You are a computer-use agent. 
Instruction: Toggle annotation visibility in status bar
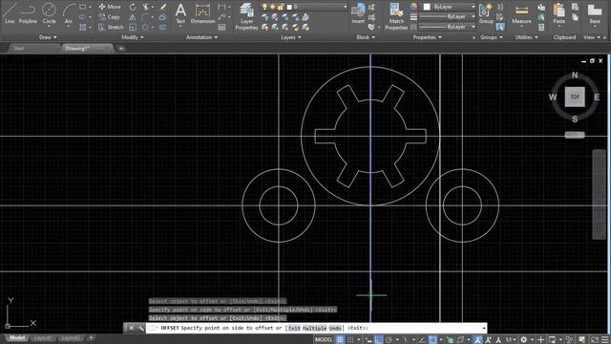pyautogui.click(x=478, y=340)
